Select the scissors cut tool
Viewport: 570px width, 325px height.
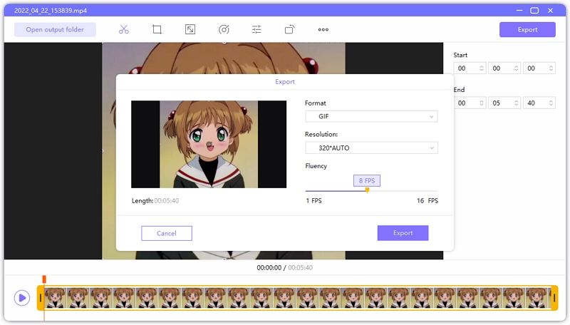tap(123, 29)
